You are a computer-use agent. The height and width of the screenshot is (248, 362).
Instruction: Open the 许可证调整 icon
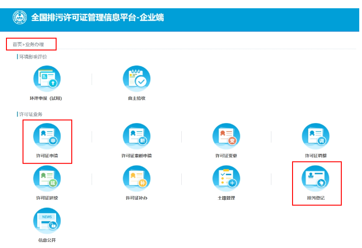[316, 136]
